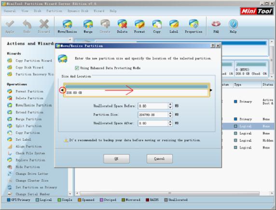Screen dimensions: 276x210
Task: Click the Apply toolbar icon
Action: tap(10, 26)
